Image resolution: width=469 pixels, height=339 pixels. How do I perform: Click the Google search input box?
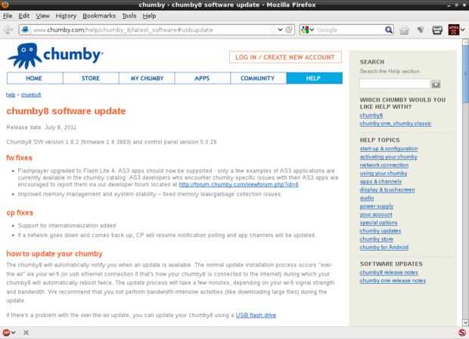pos(349,30)
